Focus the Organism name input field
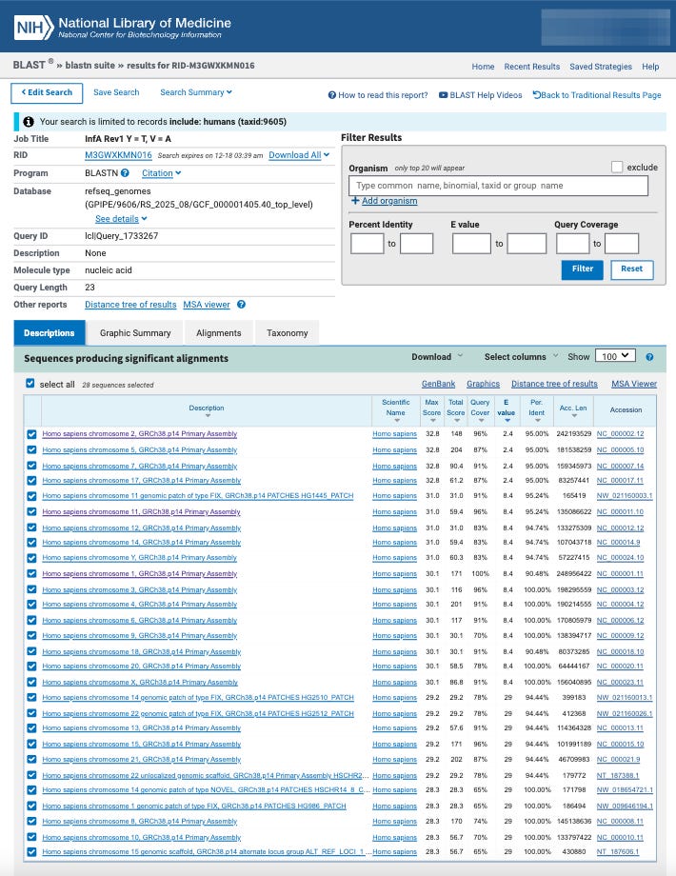Screen dimensions: 676x876 point(498,186)
